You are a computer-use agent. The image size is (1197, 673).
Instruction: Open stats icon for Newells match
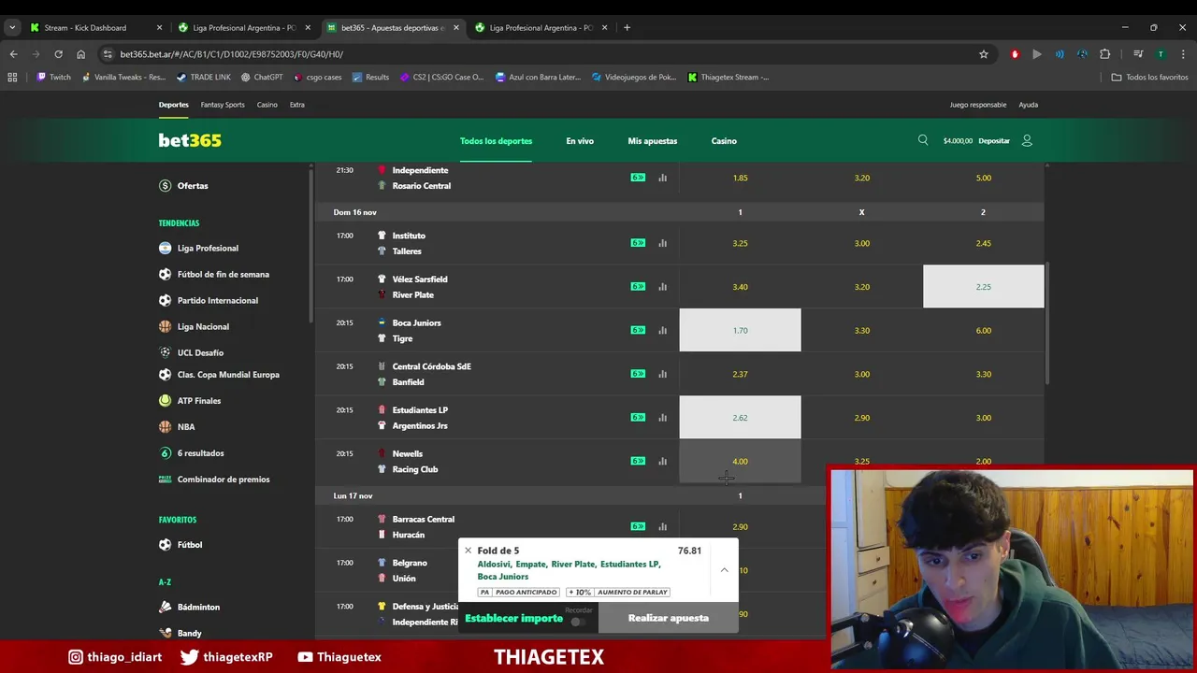click(662, 461)
